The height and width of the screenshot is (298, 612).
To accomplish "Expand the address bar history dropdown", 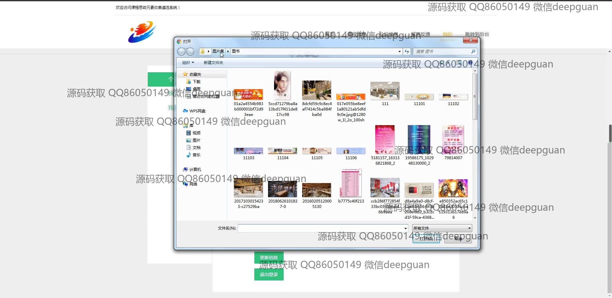I will [x=399, y=51].
